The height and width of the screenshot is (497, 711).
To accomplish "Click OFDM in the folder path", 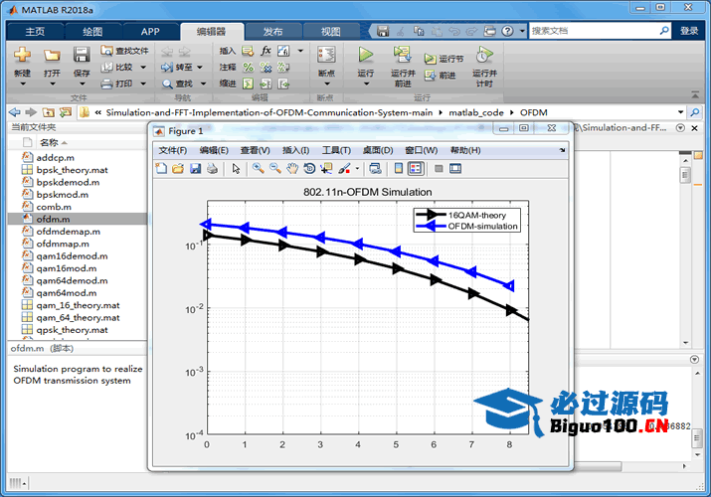I will point(534,112).
